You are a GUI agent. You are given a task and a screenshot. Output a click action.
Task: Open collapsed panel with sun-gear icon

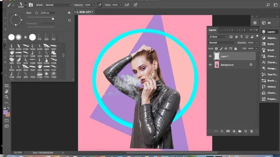coord(255,23)
